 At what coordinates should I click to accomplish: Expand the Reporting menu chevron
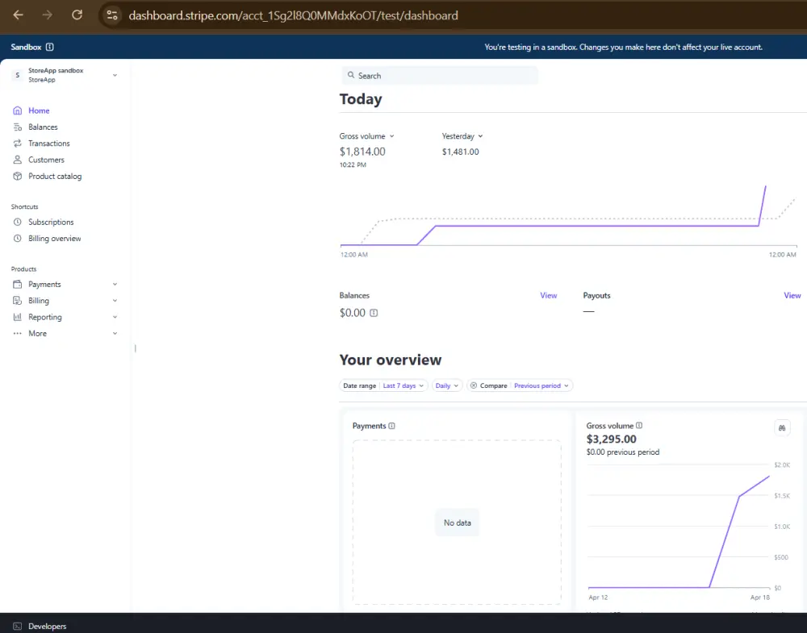click(115, 317)
